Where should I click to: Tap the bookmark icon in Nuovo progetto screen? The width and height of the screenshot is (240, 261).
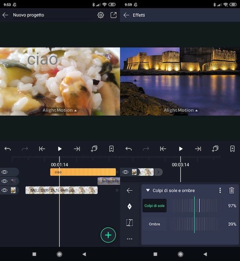click(111, 149)
